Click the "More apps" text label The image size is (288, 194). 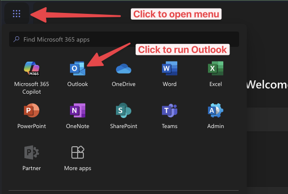(x=77, y=168)
